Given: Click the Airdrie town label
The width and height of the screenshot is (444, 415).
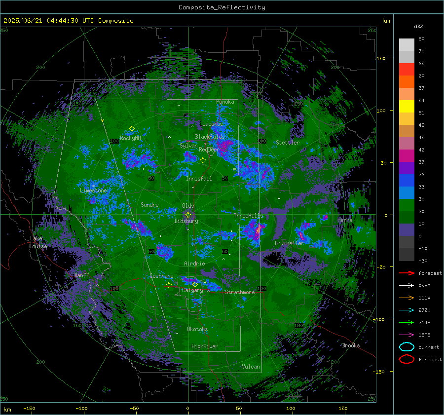Looking at the screenshot, I should click(x=194, y=264).
